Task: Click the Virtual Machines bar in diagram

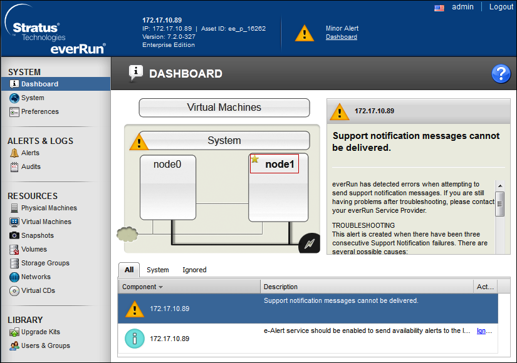Action: [x=224, y=108]
